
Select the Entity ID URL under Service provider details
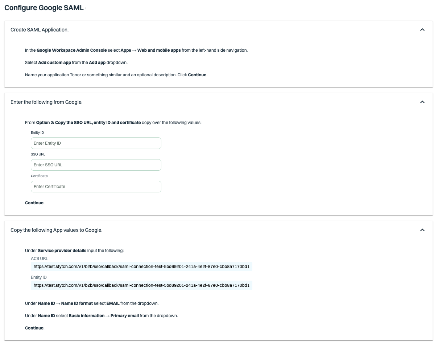point(141,285)
